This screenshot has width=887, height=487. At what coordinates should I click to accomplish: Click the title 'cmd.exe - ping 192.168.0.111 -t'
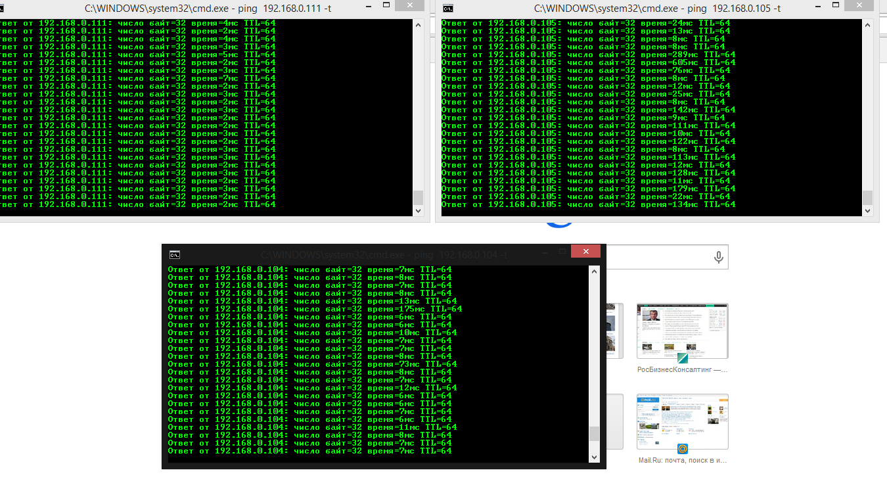pyautogui.click(x=208, y=9)
